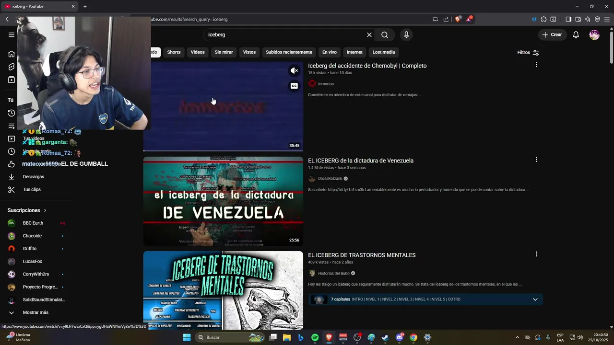Open account avatar menu
This screenshot has width=614, height=345.
[594, 34]
